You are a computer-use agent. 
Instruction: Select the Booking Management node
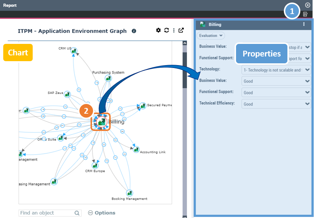coord(129,193)
